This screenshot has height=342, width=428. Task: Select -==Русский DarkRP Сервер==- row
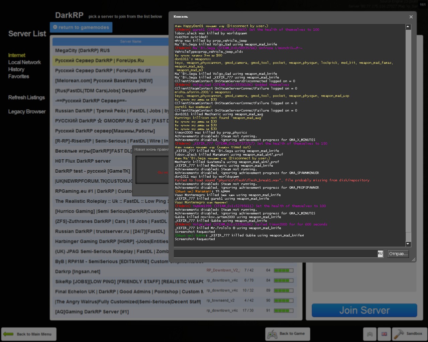[110, 101]
